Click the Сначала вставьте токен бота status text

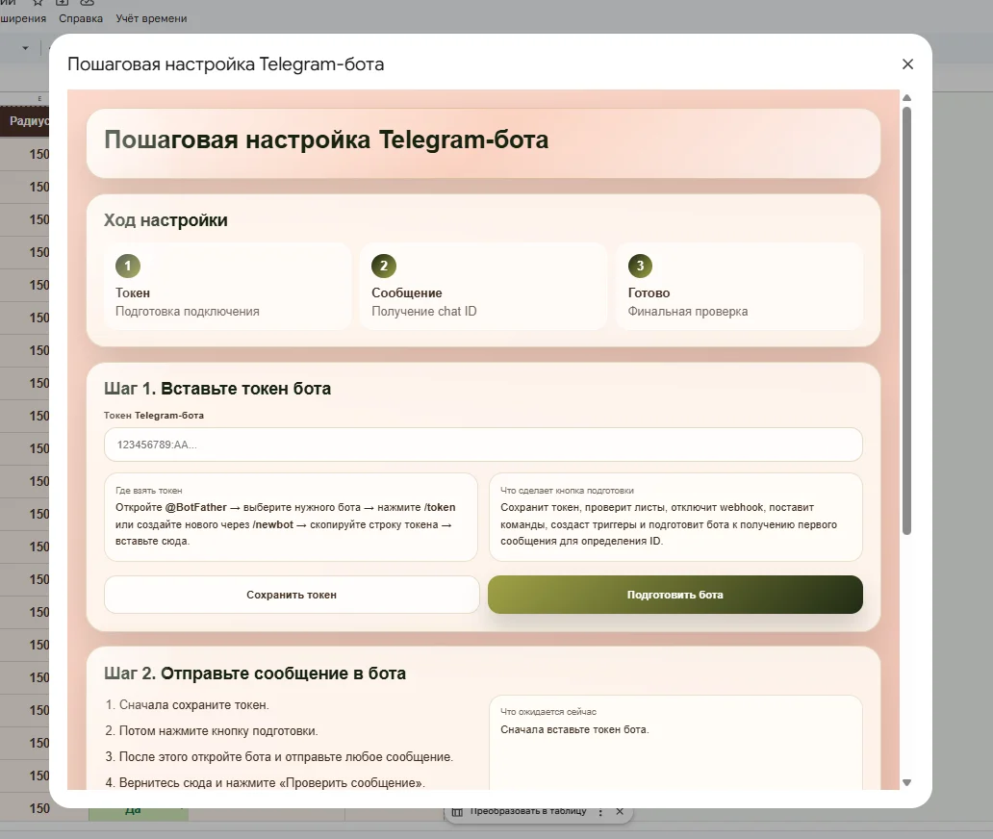574,729
